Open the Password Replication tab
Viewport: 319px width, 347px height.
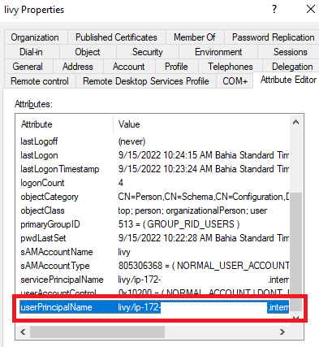(273, 37)
